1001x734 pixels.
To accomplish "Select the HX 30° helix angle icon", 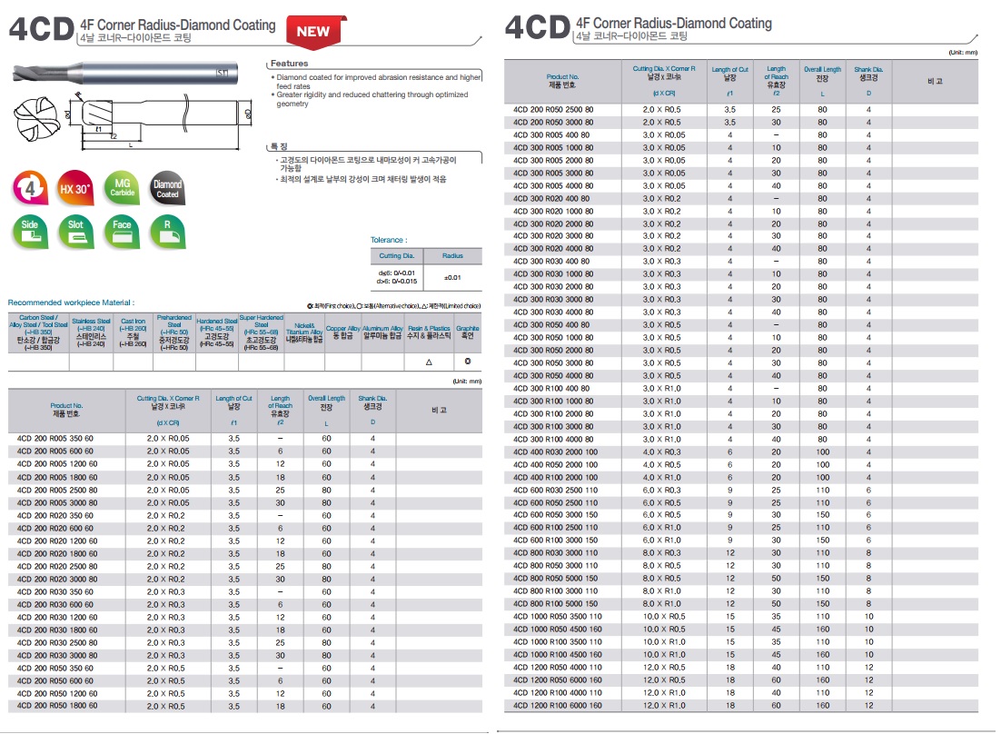I will click(x=75, y=188).
